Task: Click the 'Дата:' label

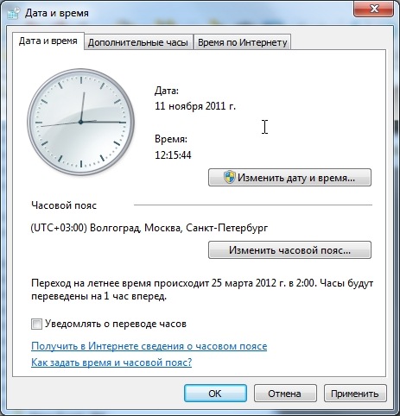Action: pyautogui.click(x=167, y=91)
